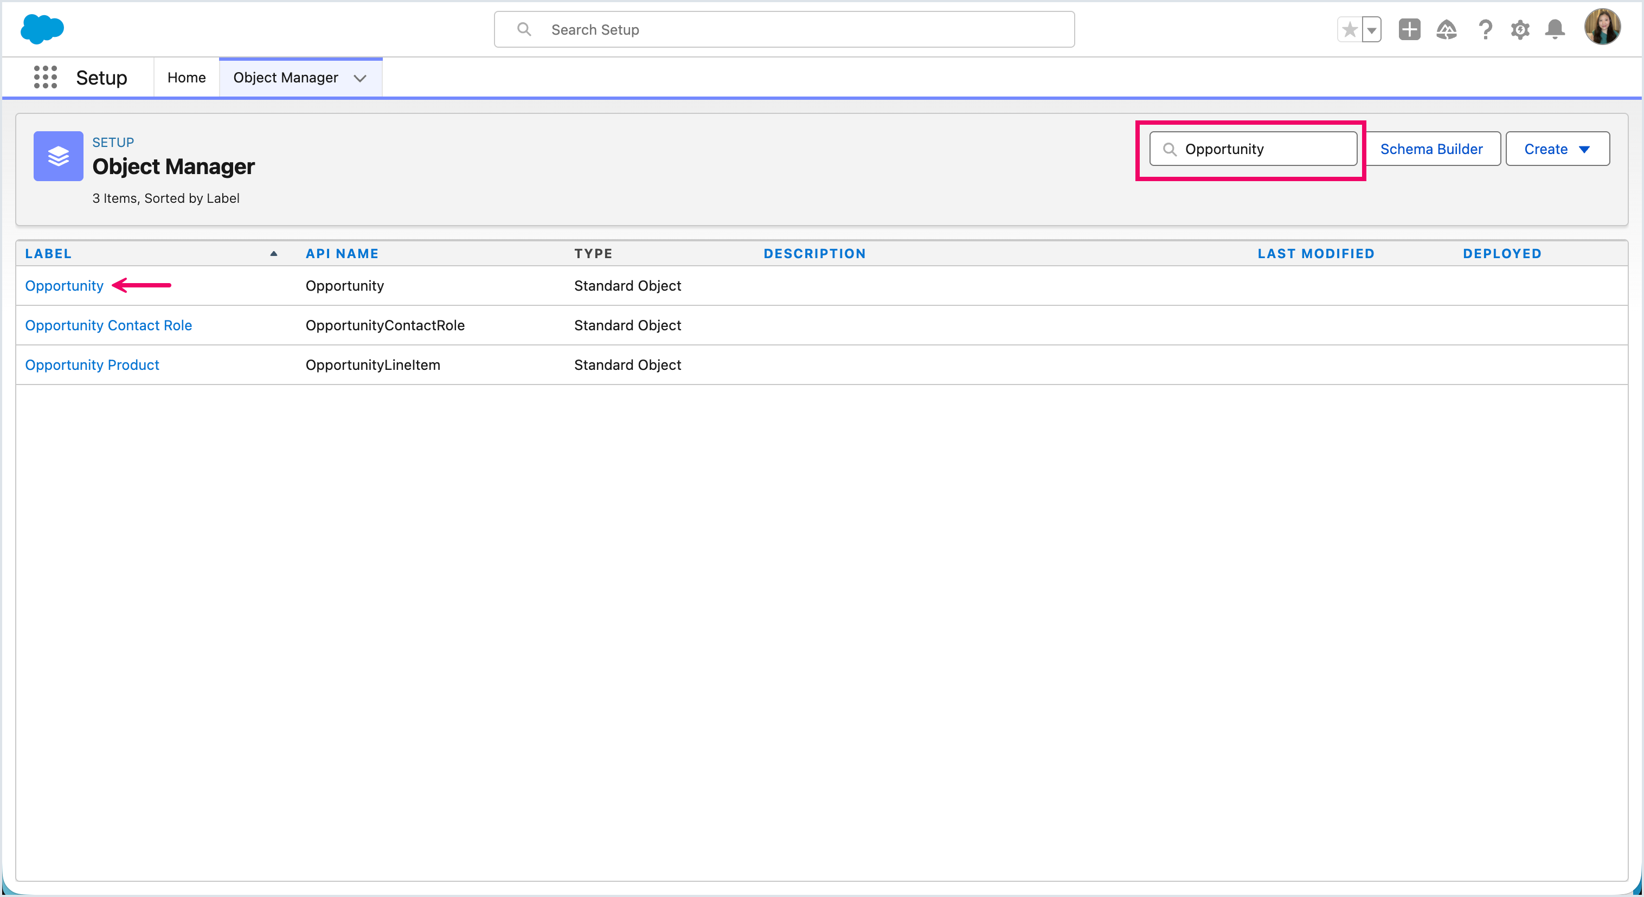Screen dimensions: 1644x897
Task: Open the Opportunity Product object
Action: coord(92,364)
